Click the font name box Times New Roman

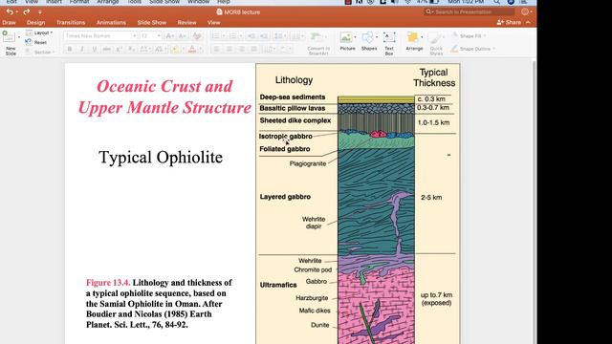pyautogui.click(x=99, y=36)
